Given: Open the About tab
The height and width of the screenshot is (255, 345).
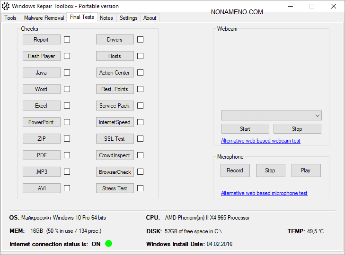Looking at the screenshot, I should (150, 18).
